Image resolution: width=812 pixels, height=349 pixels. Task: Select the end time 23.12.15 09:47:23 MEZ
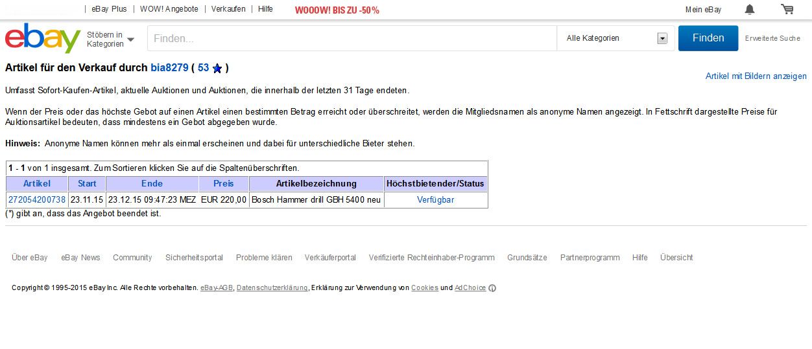(x=152, y=199)
